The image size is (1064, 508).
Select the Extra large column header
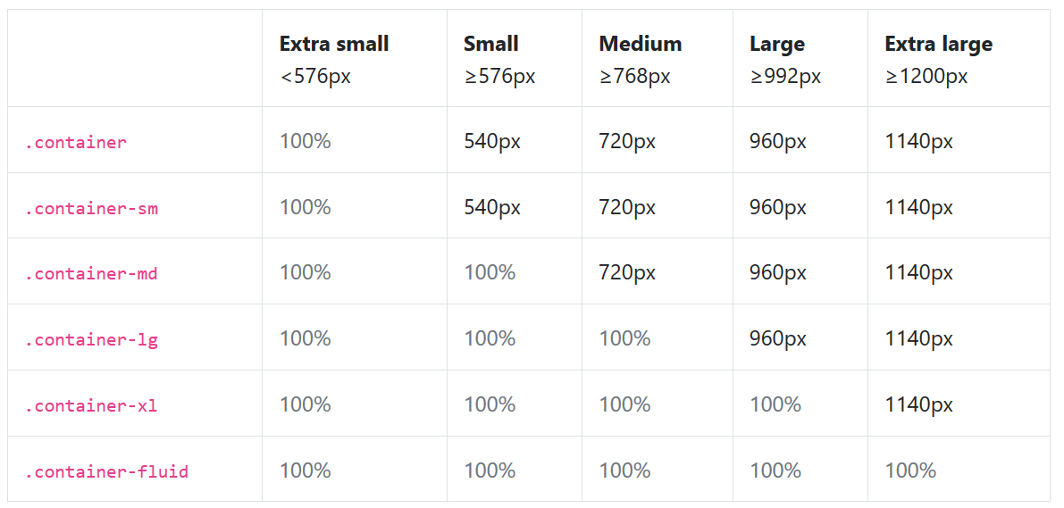pyautogui.click(x=938, y=44)
